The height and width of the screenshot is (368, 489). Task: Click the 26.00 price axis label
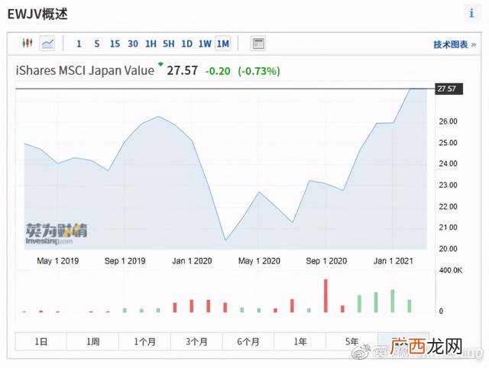[x=448, y=121]
